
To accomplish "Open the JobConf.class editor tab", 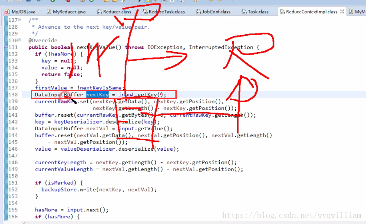I will [x=213, y=12].
